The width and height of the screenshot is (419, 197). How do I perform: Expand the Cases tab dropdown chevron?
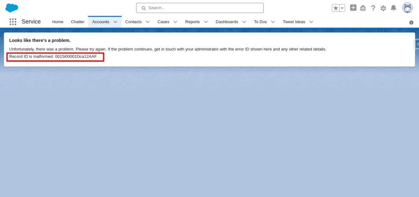pyautogui.click(x=175, y=22)
